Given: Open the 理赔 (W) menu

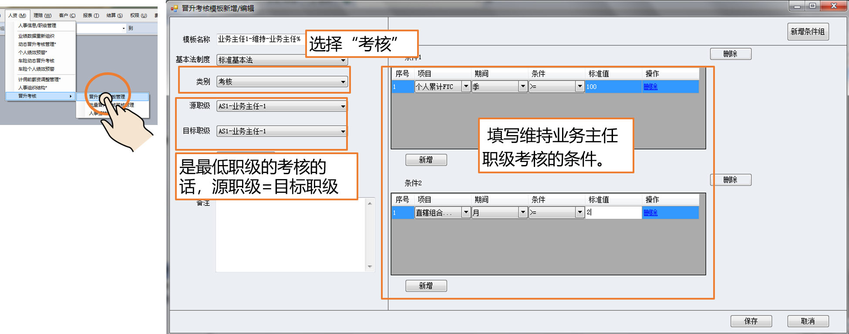Looking at the screenshot, I should [42, 15].
